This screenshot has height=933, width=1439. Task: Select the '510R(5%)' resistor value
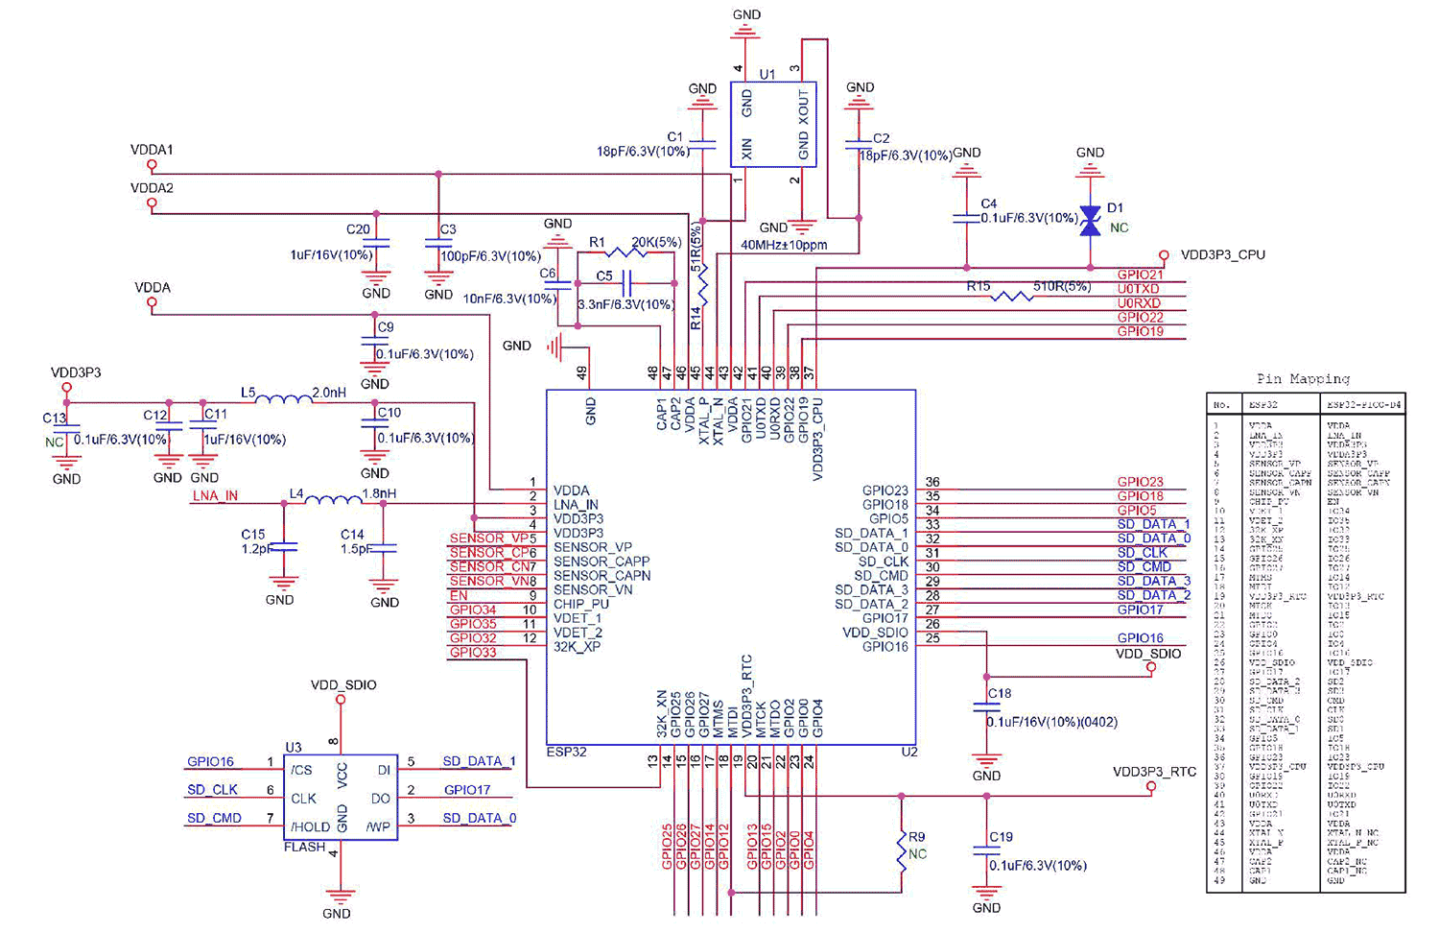pos(1062,286)
